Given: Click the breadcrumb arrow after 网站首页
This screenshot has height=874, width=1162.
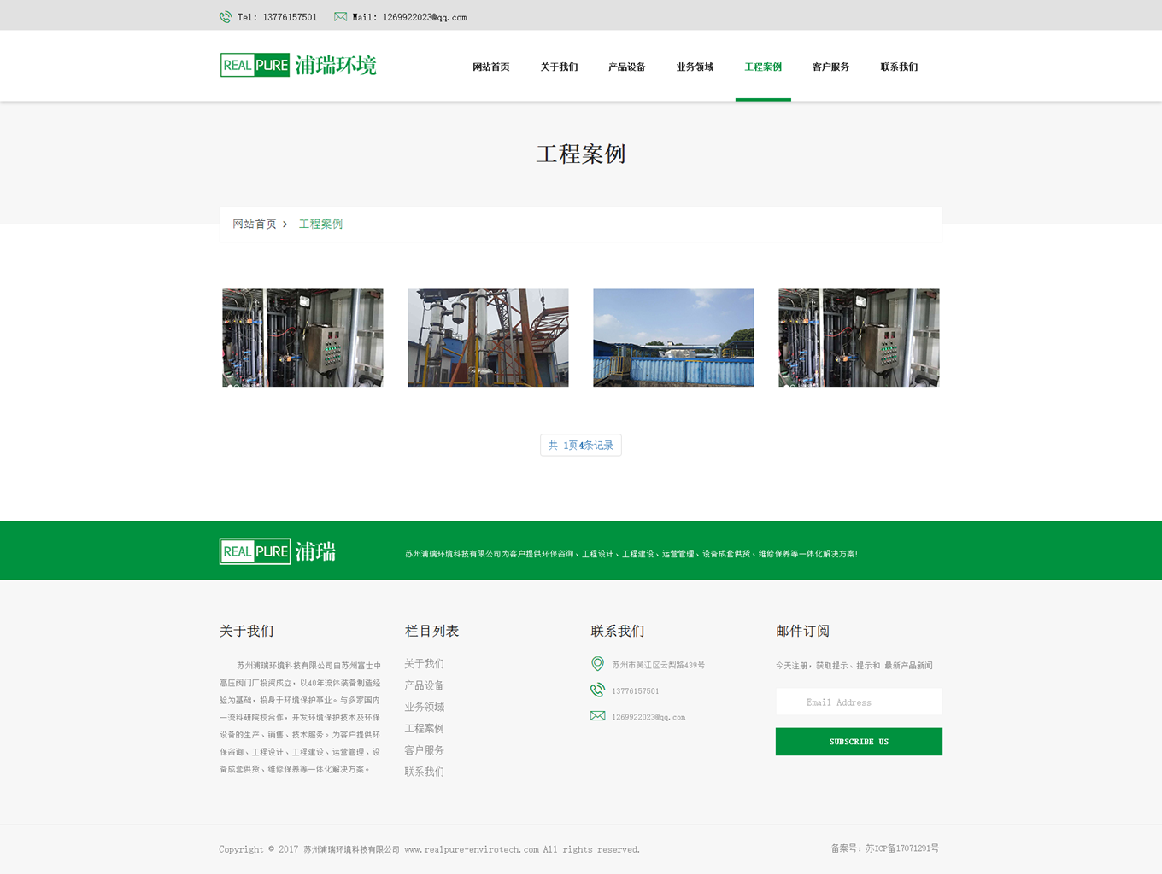Looking at the screenshot, I should (285, 224).
